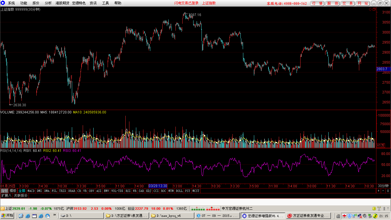Open the 功能 menu
Screen dimensions: 391x220
click(x=23, y=3)
